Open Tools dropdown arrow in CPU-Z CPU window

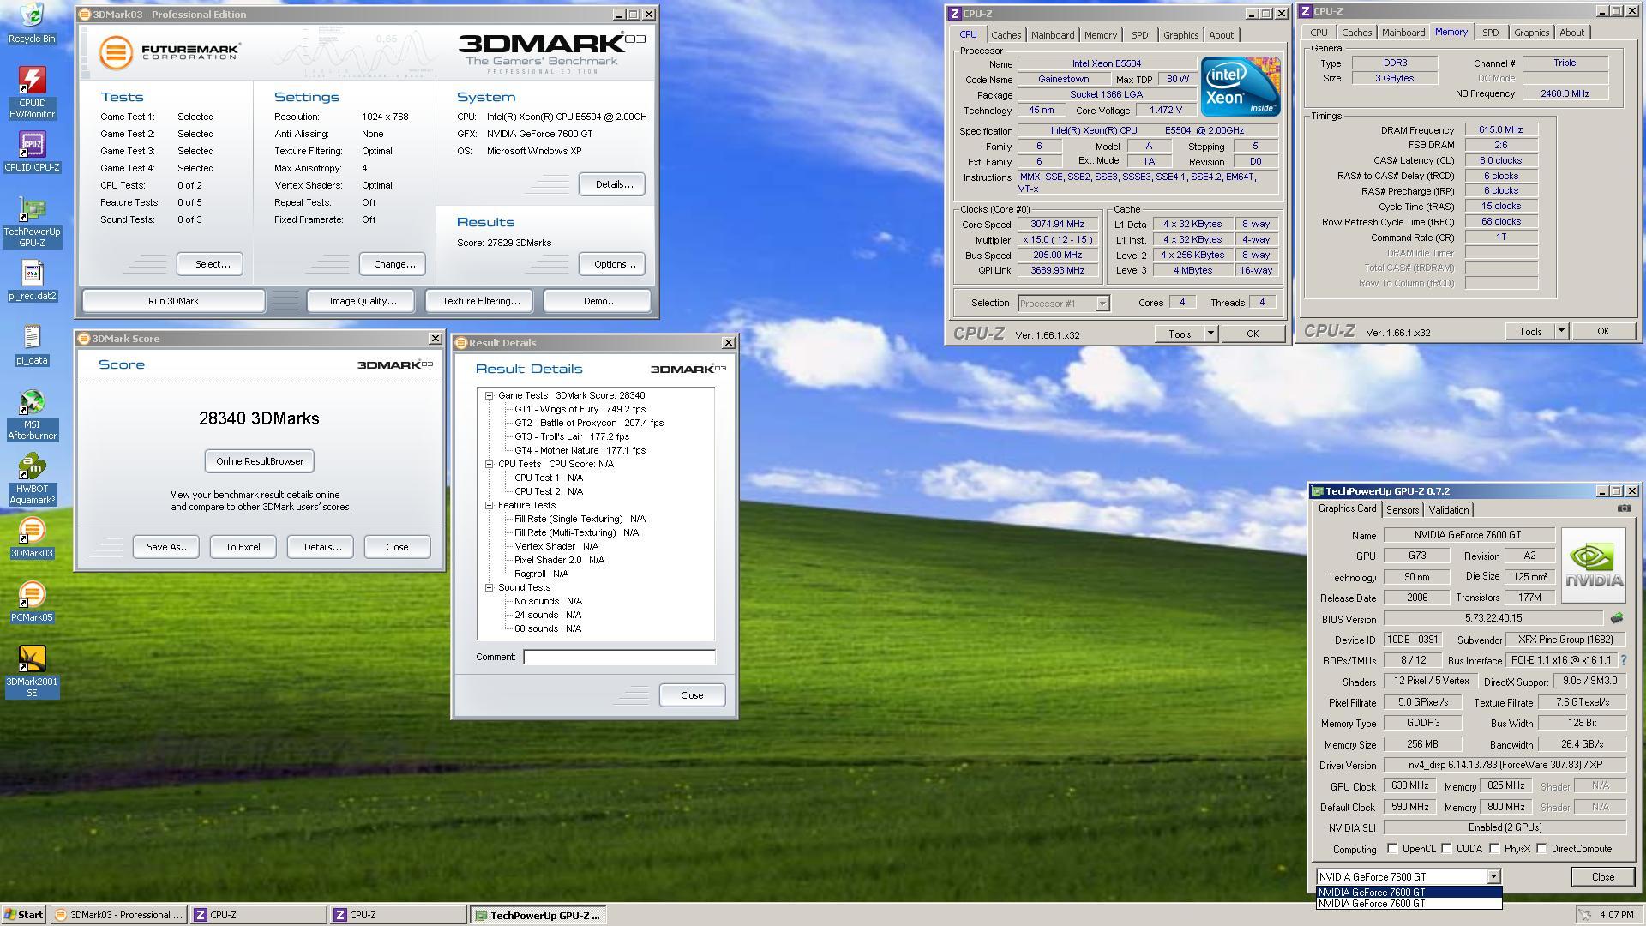click(x=1210, y=334)
